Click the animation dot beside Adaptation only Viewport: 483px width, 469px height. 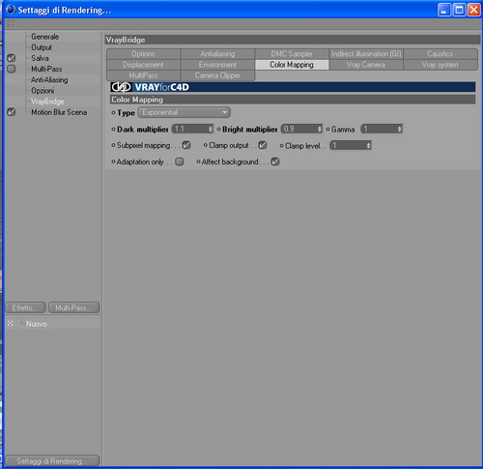113,161
